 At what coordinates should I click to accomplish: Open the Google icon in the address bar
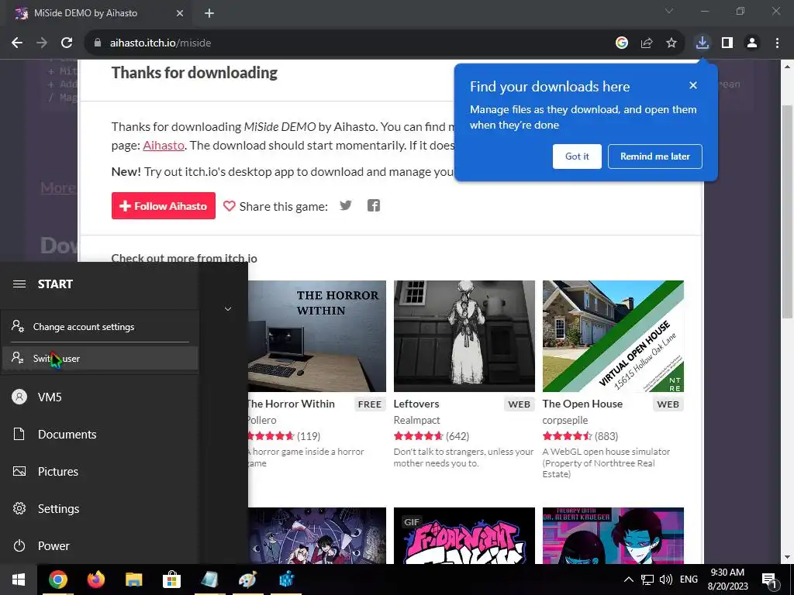(621, 43)
